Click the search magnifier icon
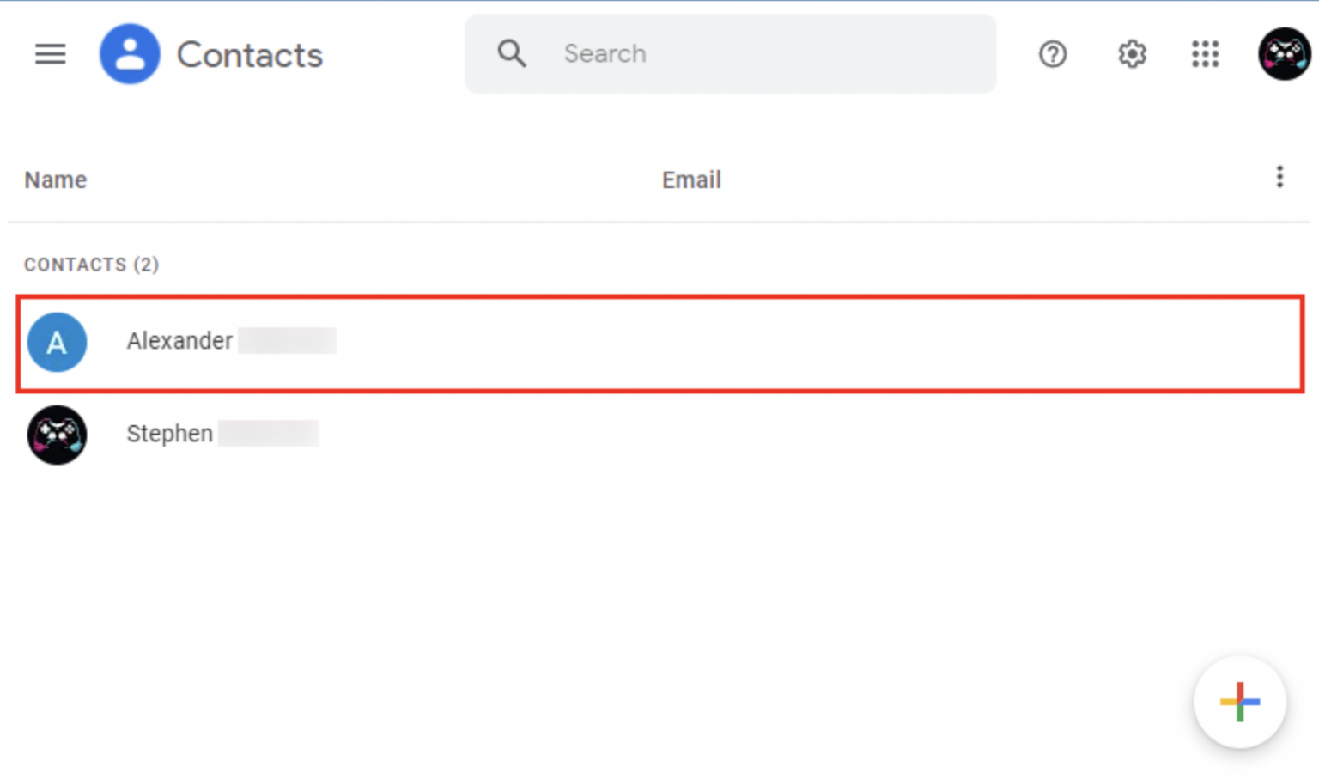This screenshot has height=779, width=1319. [x=511, y=53]
